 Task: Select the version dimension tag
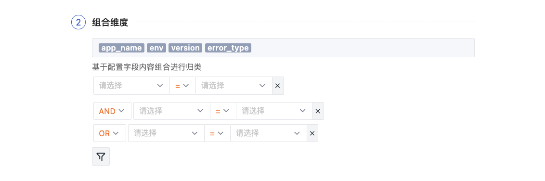[x=186, y=48]
